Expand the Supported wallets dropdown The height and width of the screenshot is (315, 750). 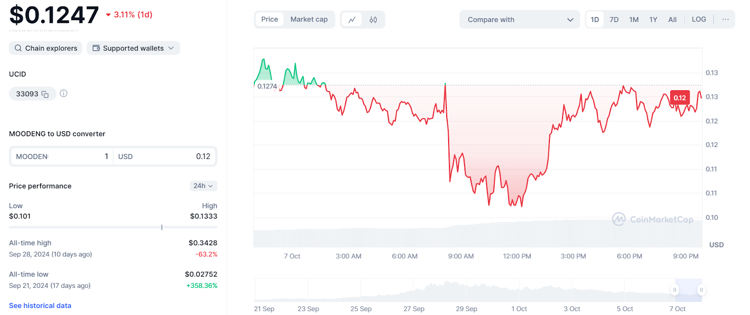click(x=134, y=48)
